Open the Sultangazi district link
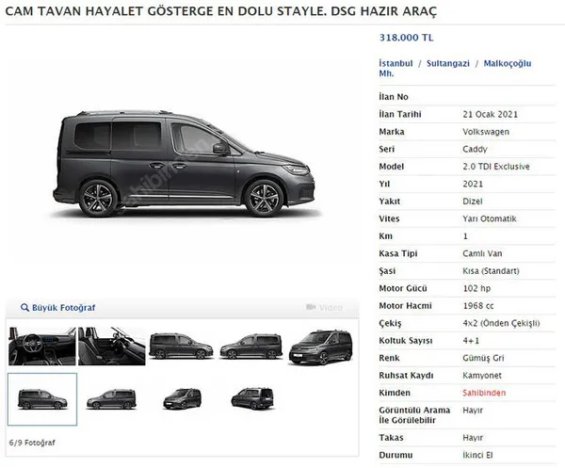This screenshot has width=565, height=468. click(x=448, y=63)
